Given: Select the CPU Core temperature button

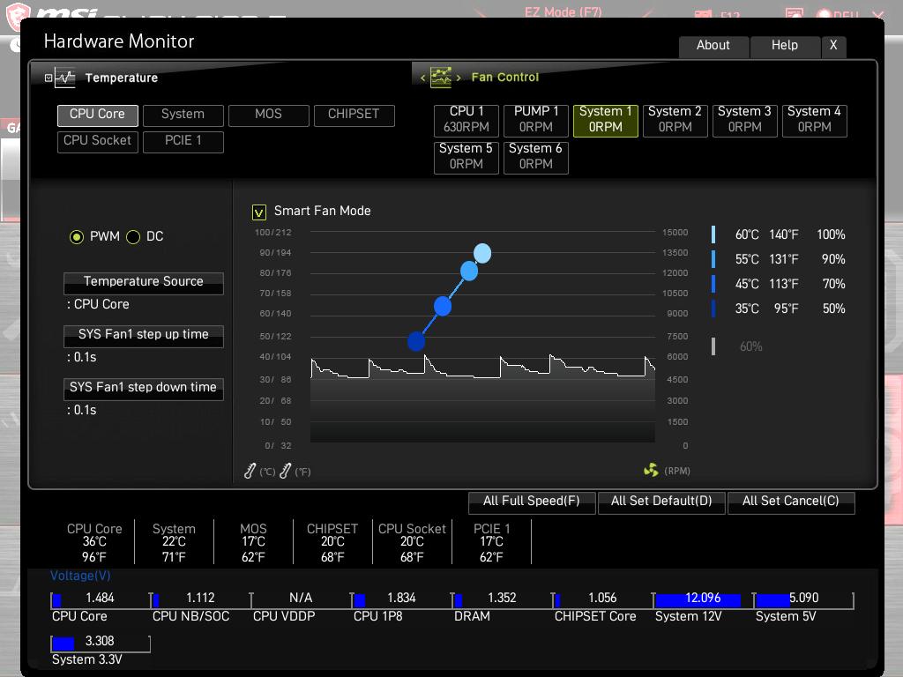Looking at the screenshot, I should click(x=97, y=115).
